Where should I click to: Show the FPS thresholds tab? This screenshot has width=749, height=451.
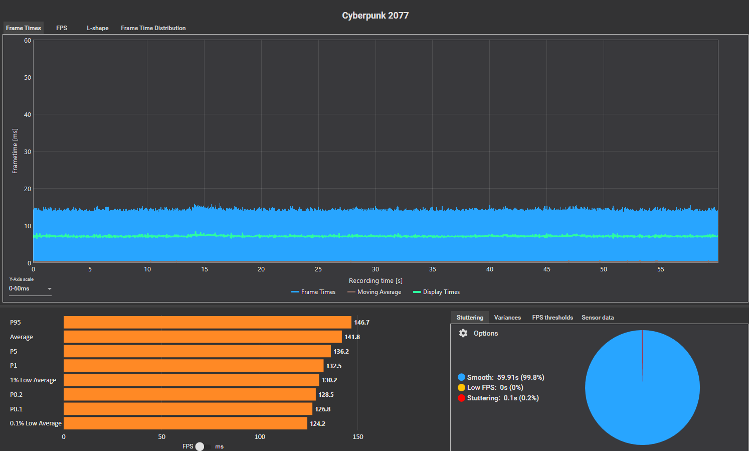552,318
